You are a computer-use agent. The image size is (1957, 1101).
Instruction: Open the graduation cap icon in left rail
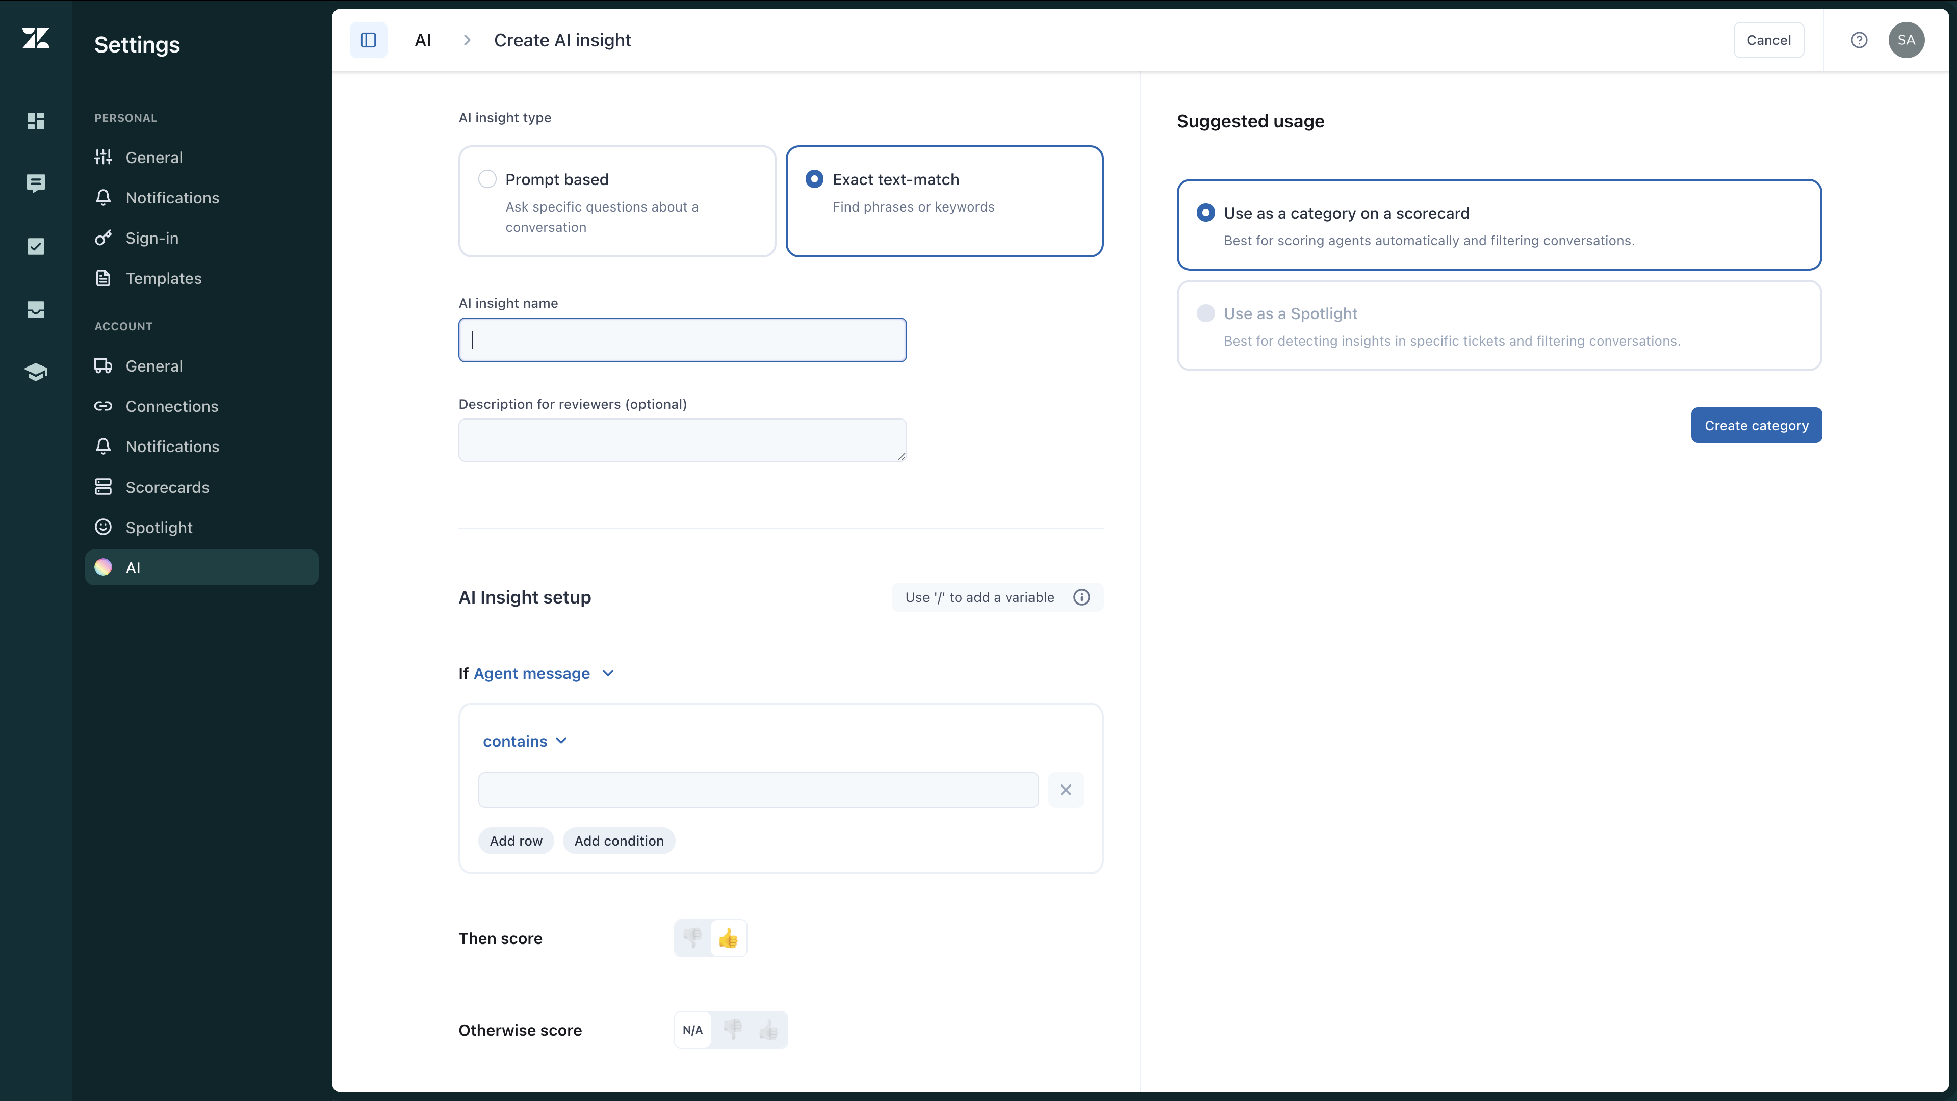36,372
